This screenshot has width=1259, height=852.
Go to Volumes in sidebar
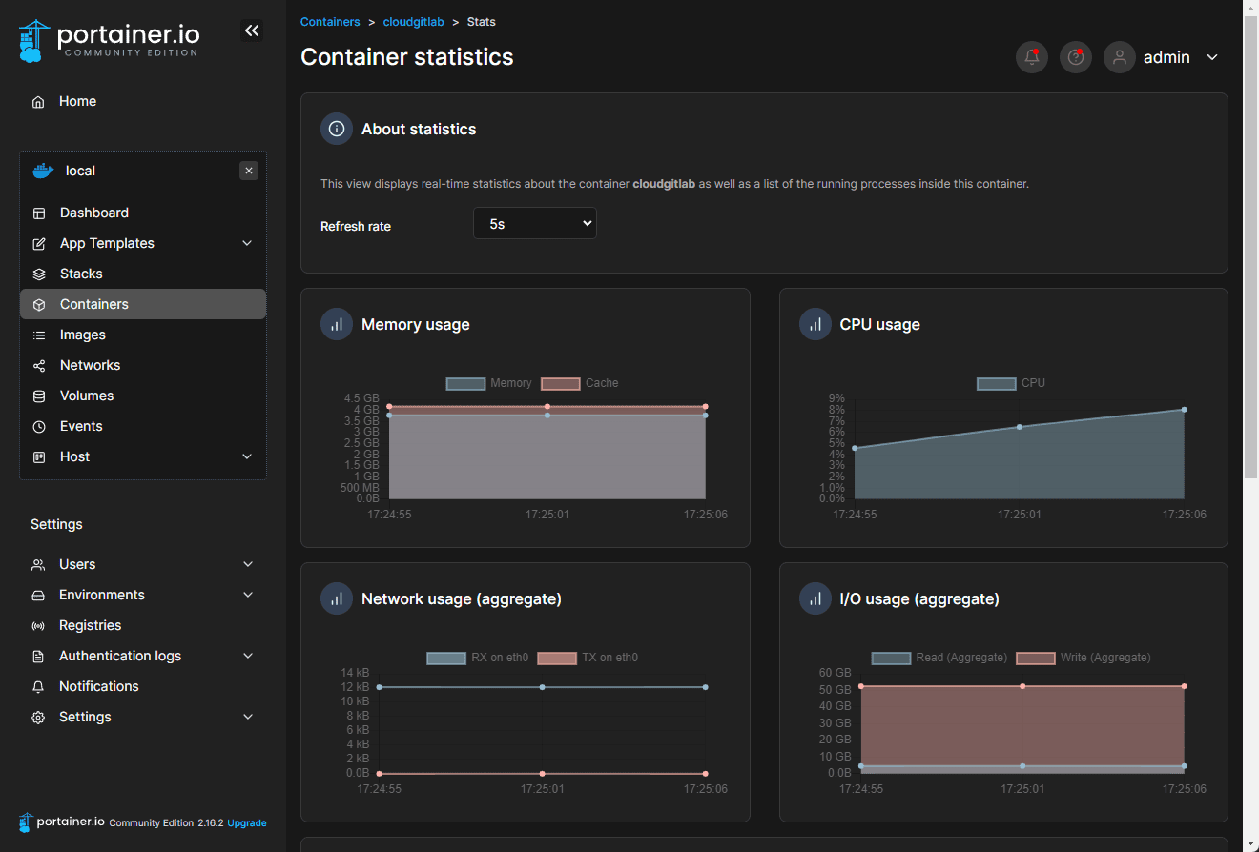[87, 396]
